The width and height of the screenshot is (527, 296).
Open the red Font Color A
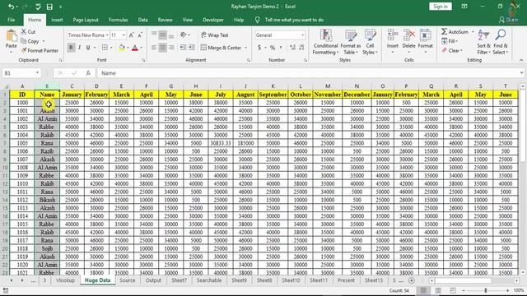coord(135,48)
